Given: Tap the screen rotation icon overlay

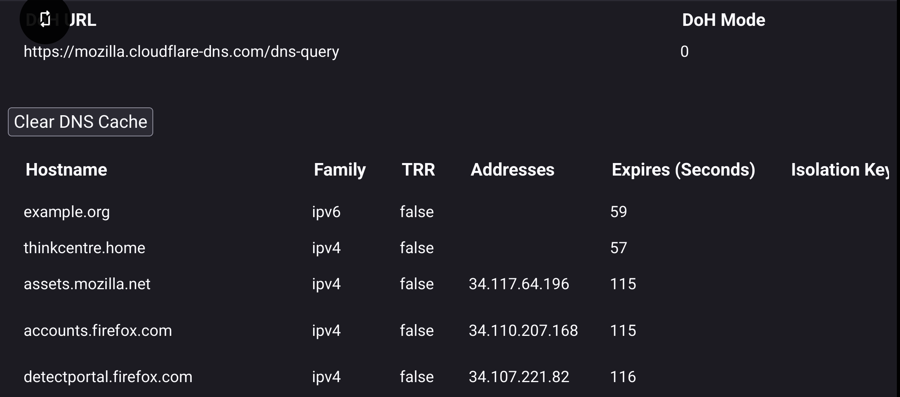Looking at the screenshot, I should point(45,19).
